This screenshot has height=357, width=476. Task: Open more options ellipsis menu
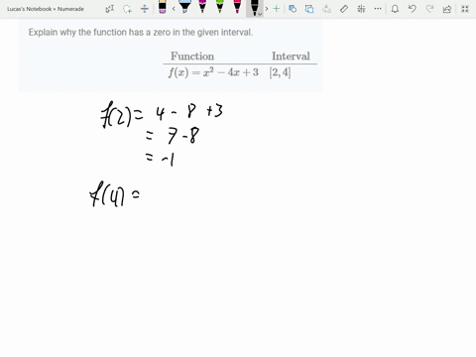pos(378,9)
